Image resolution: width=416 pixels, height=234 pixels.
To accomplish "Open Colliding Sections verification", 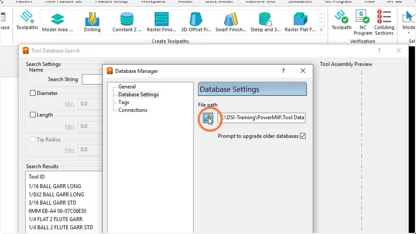I will 384,22.
